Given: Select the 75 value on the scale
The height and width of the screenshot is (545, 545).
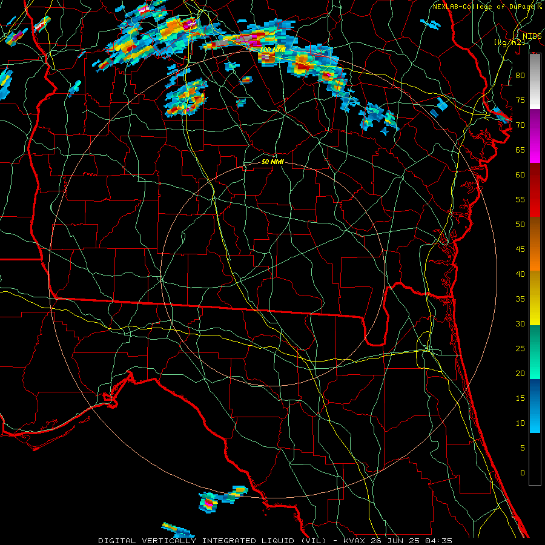Looking at the screenshot, I should pyautogui.click(x=520, y=100).
